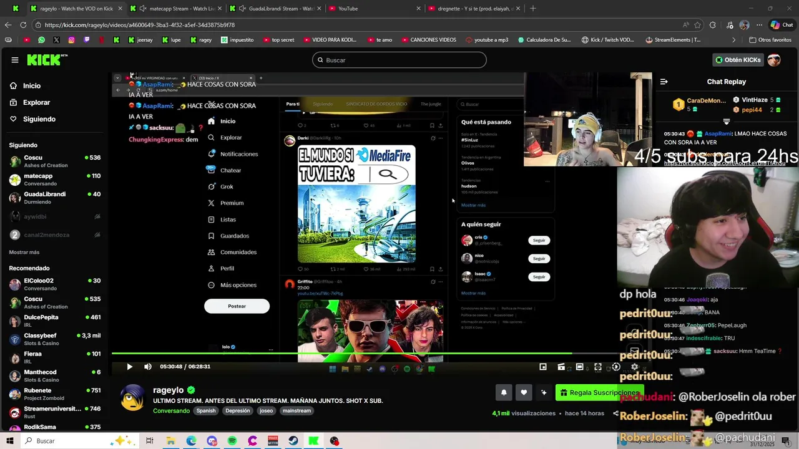The image size is (799, 449).
Task: Open the Kick hamburger sidebar menu
Action: pyautogui.click(x=14, y=60)
